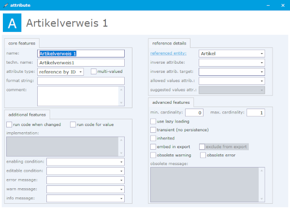This screenshot has height=209, width=290.
Task: Close the attribute window
Action: coord(282,5)
